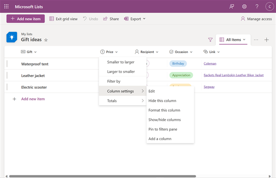Image resolution: width=276 pixels, height=178 pixels.
Task: Click the scrollbar left arrow
Action: (6, 176)
